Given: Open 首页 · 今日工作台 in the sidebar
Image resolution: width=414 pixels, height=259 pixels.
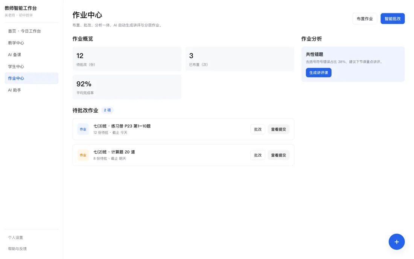Looking at the screenshot, I should [31, 31].
